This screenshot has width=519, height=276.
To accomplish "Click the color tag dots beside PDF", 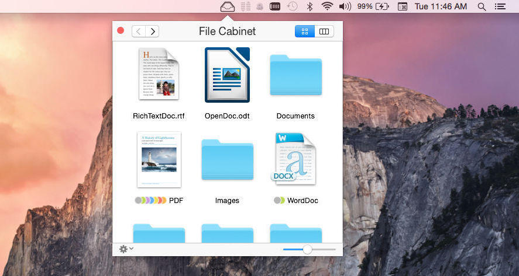I will pos(150,200).
